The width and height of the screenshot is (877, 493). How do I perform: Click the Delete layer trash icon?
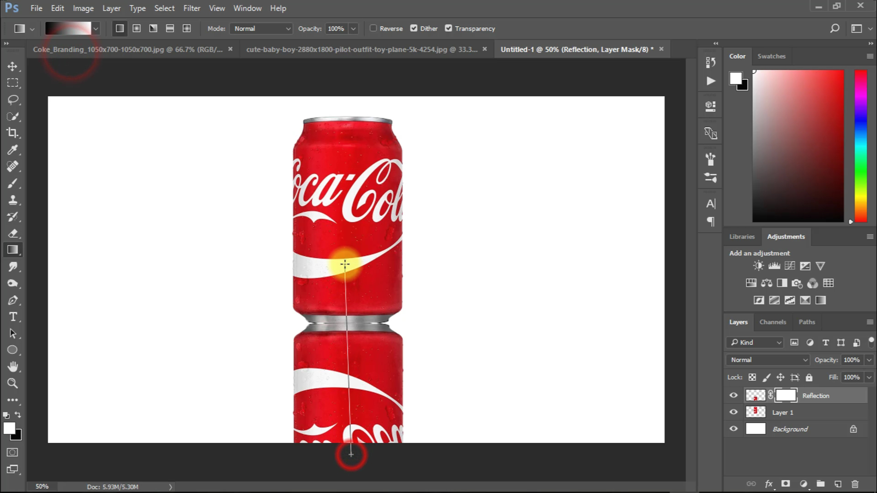(x=855, y=484)
